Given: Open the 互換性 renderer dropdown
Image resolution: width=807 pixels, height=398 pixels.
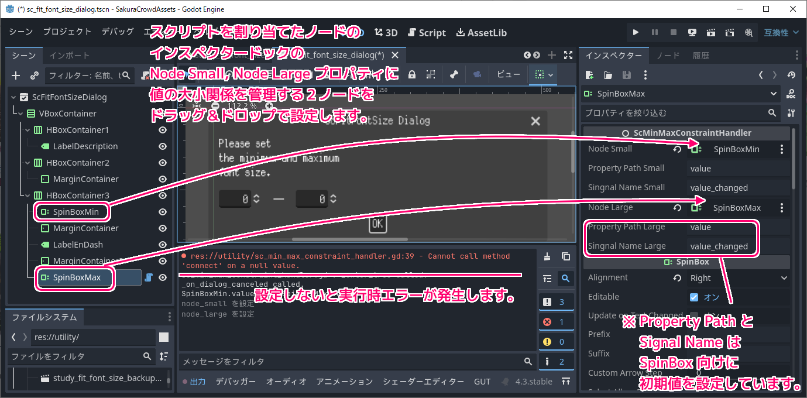Looking at the screenshot, I should pos(781,33).
